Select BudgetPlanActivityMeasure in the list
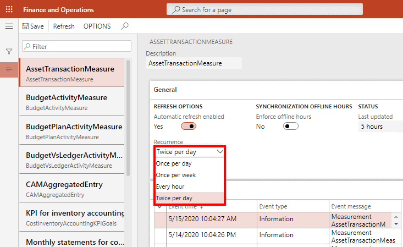This screenshot has height=247, width=403. (71, 131)
